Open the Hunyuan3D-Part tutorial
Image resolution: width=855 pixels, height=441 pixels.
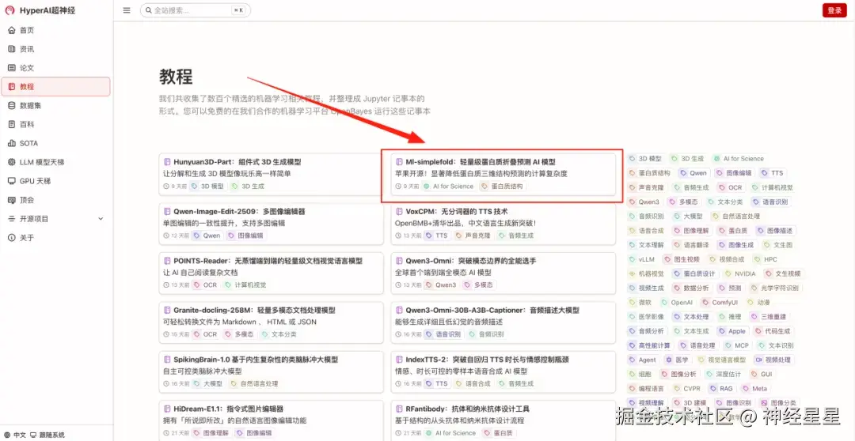pos(271,174)
